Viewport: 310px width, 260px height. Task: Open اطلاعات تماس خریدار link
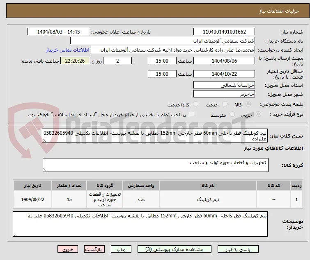click(x=68, y=50)
